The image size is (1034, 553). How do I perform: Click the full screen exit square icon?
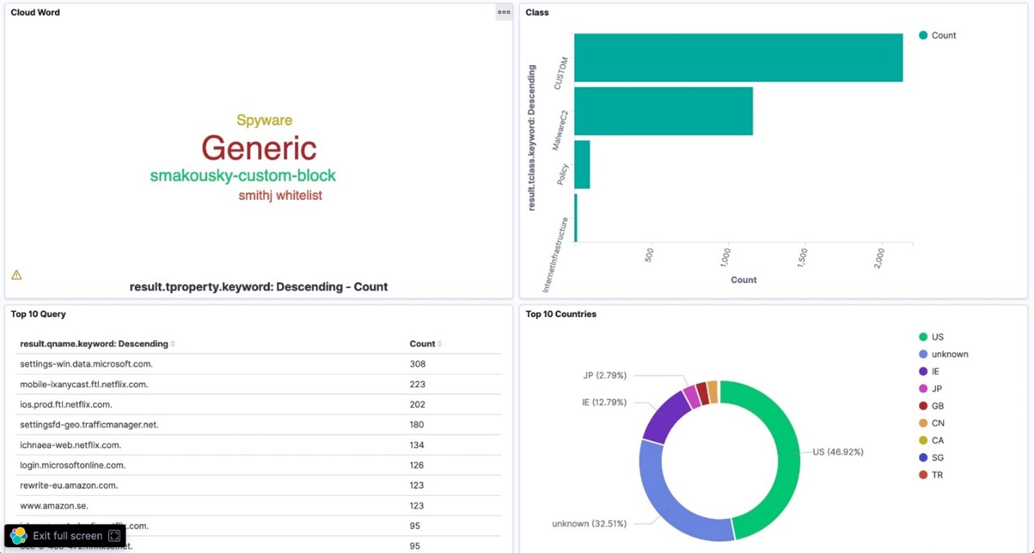tap(114, 536)
